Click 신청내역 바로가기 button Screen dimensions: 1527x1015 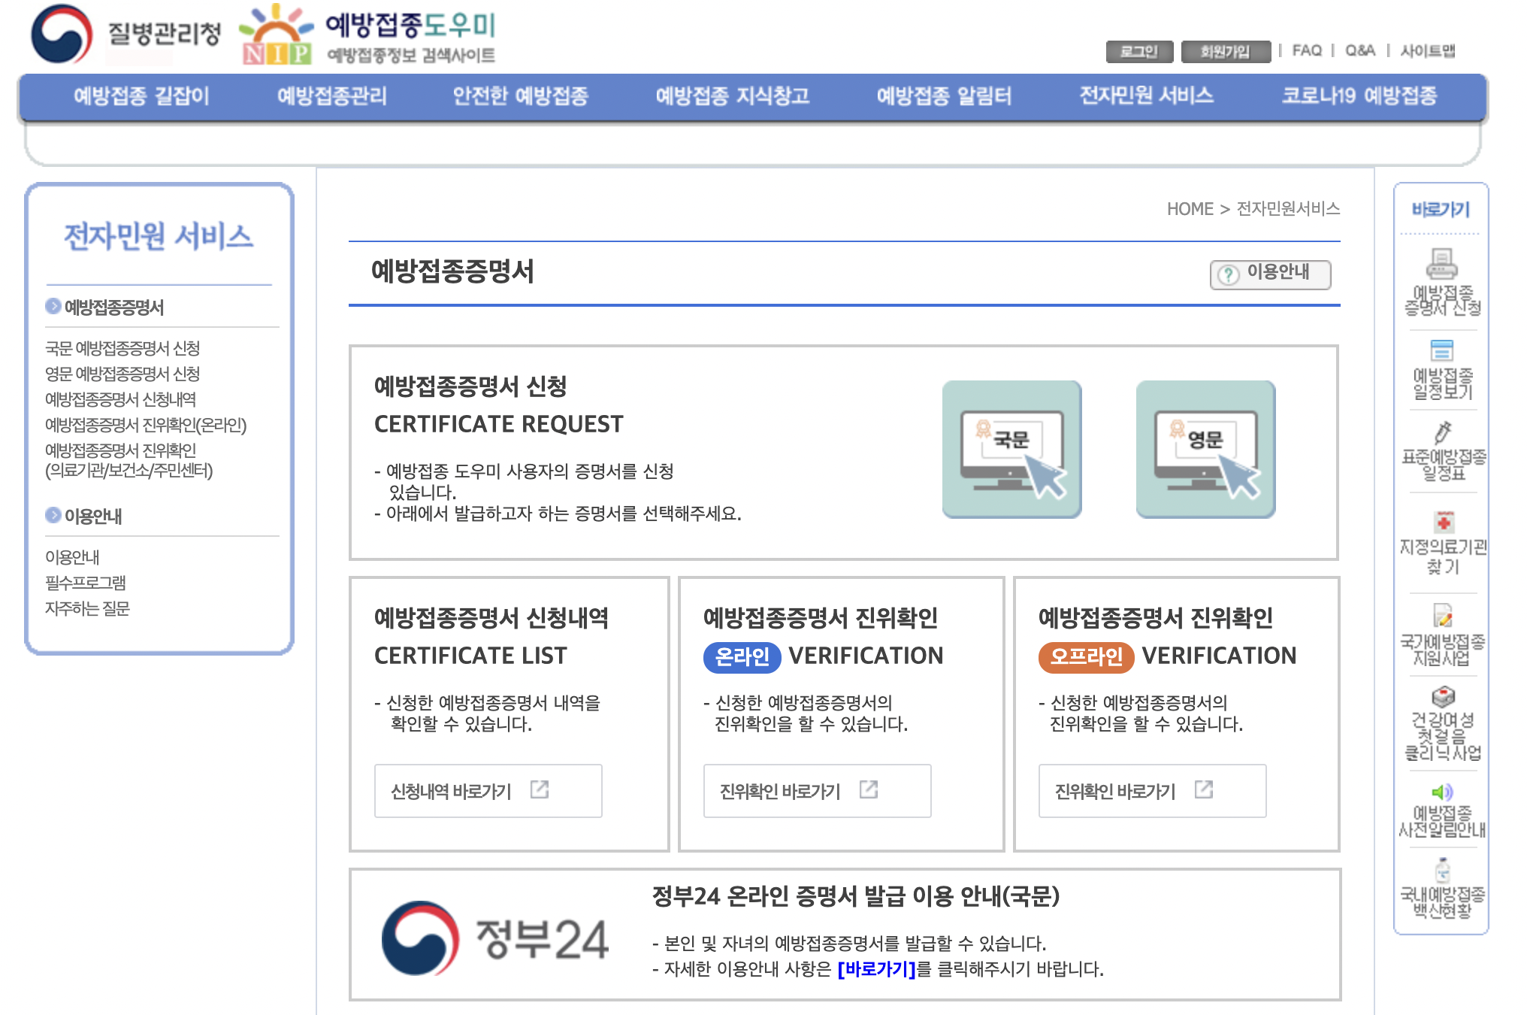[x=488, y=791]
